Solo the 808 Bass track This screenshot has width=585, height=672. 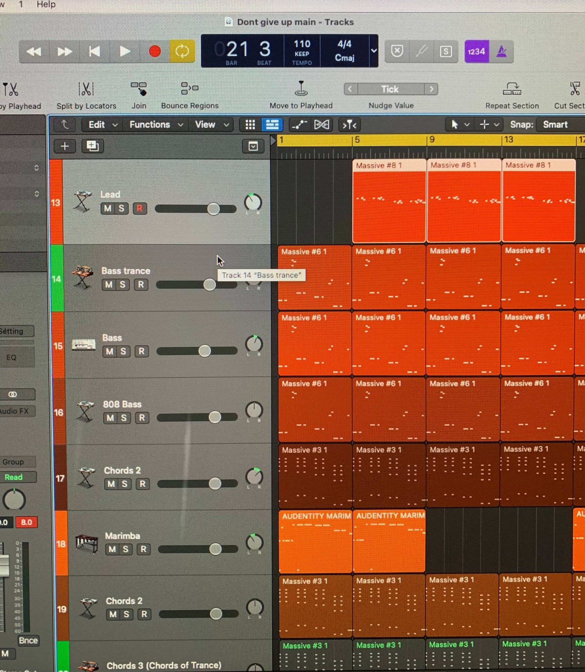124,418
